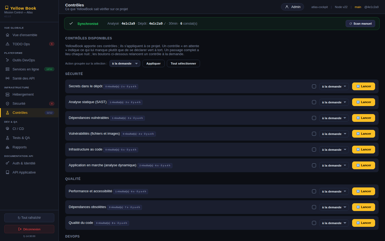Click the Contrôles flask icon
Screen dimensions: 385x241
coord(7,113)
